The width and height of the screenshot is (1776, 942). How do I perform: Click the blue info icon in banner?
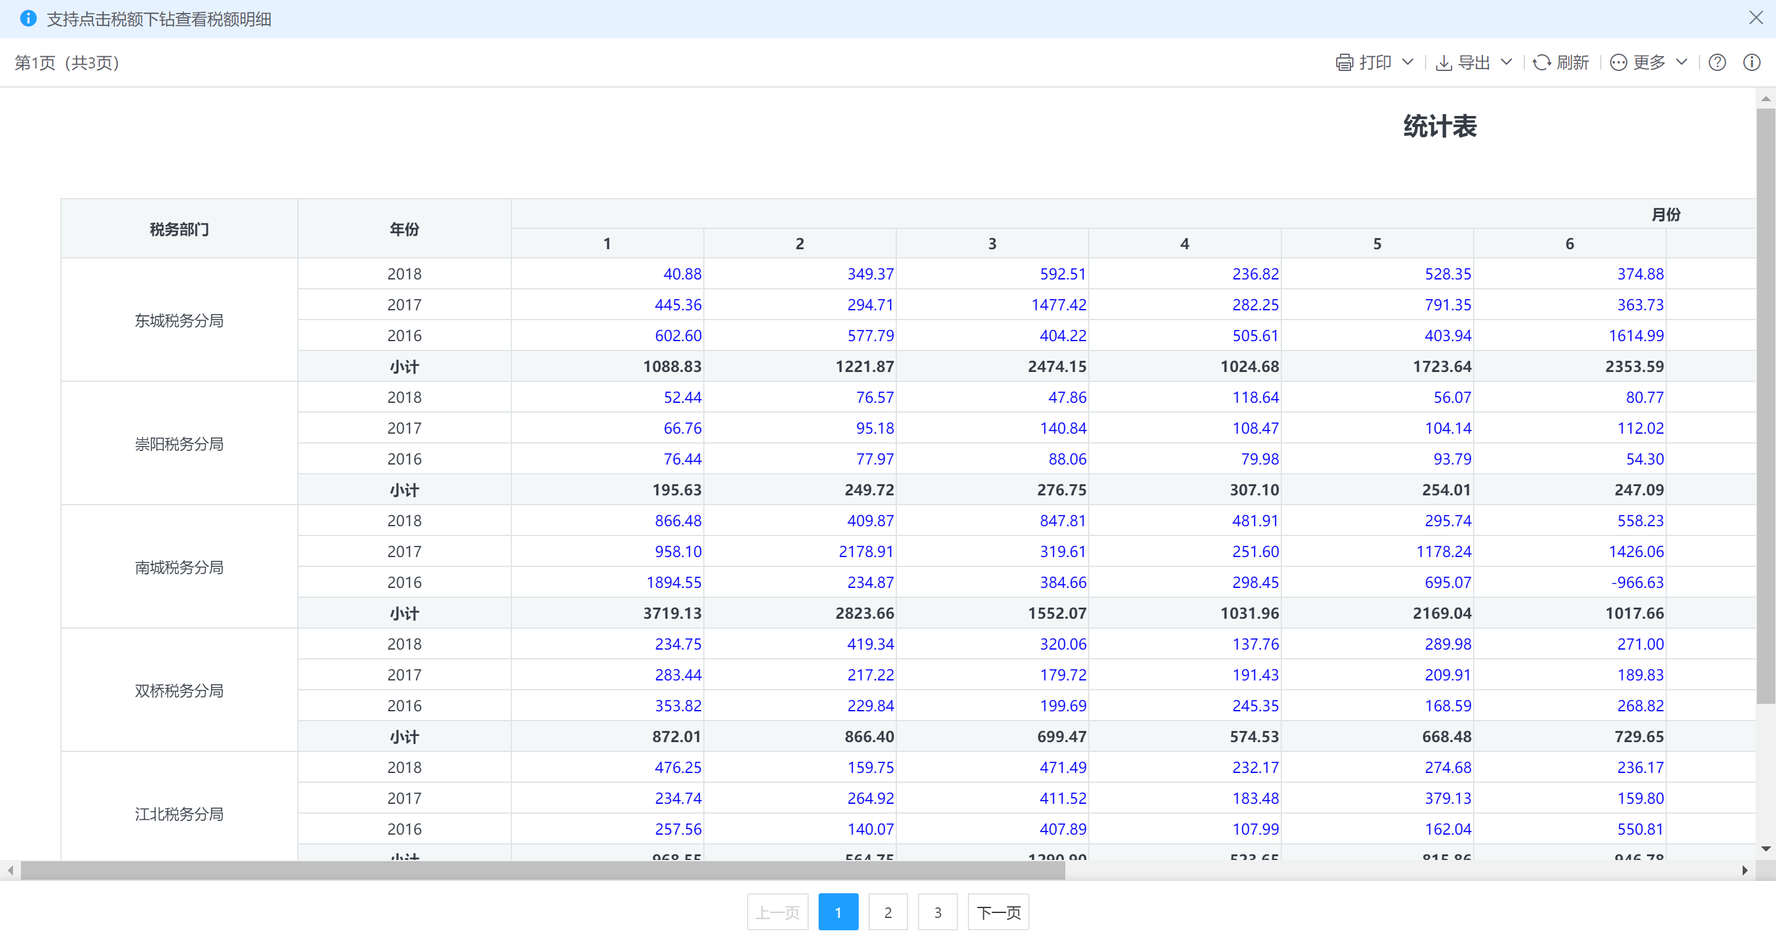pyautogui.click(x=28, y=19)
